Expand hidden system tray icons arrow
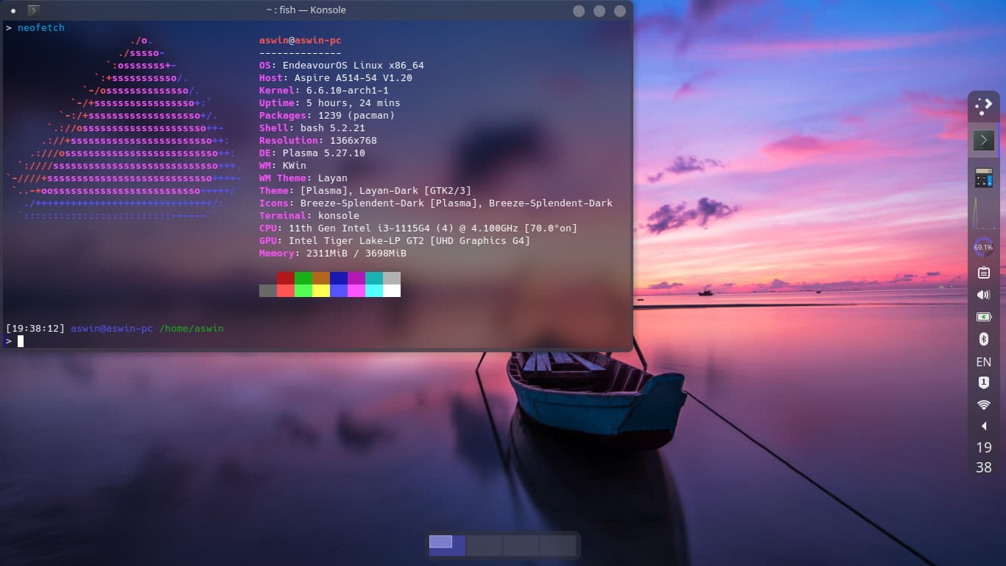 tap(983, 426)
